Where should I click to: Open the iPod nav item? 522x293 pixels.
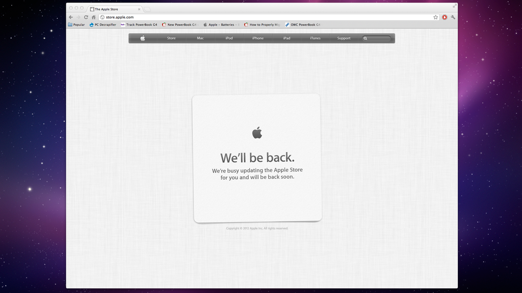click(229, 38)
